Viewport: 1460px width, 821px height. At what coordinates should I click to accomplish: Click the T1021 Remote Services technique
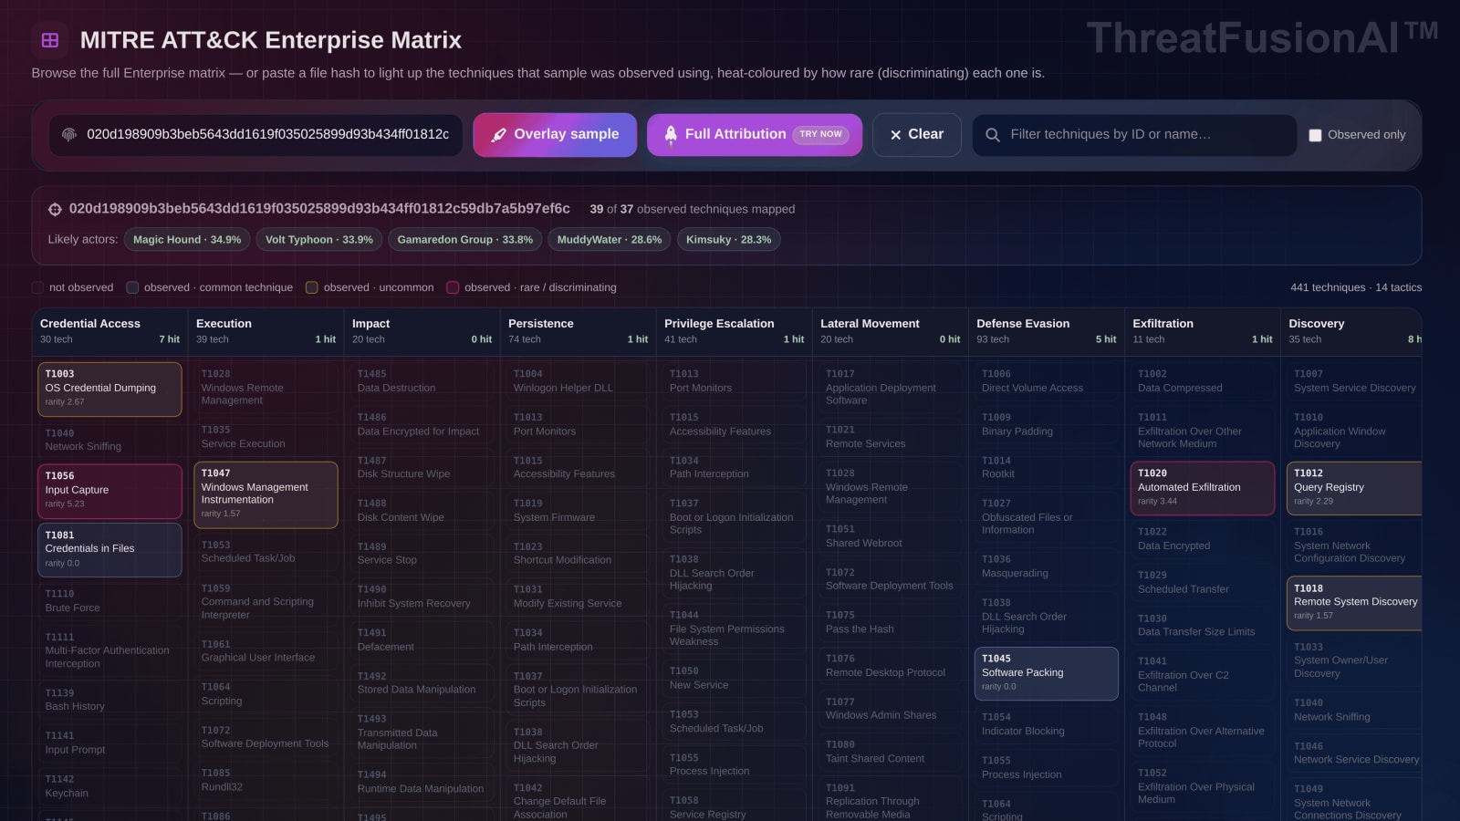pyautogui.click(x=890, y=437)
